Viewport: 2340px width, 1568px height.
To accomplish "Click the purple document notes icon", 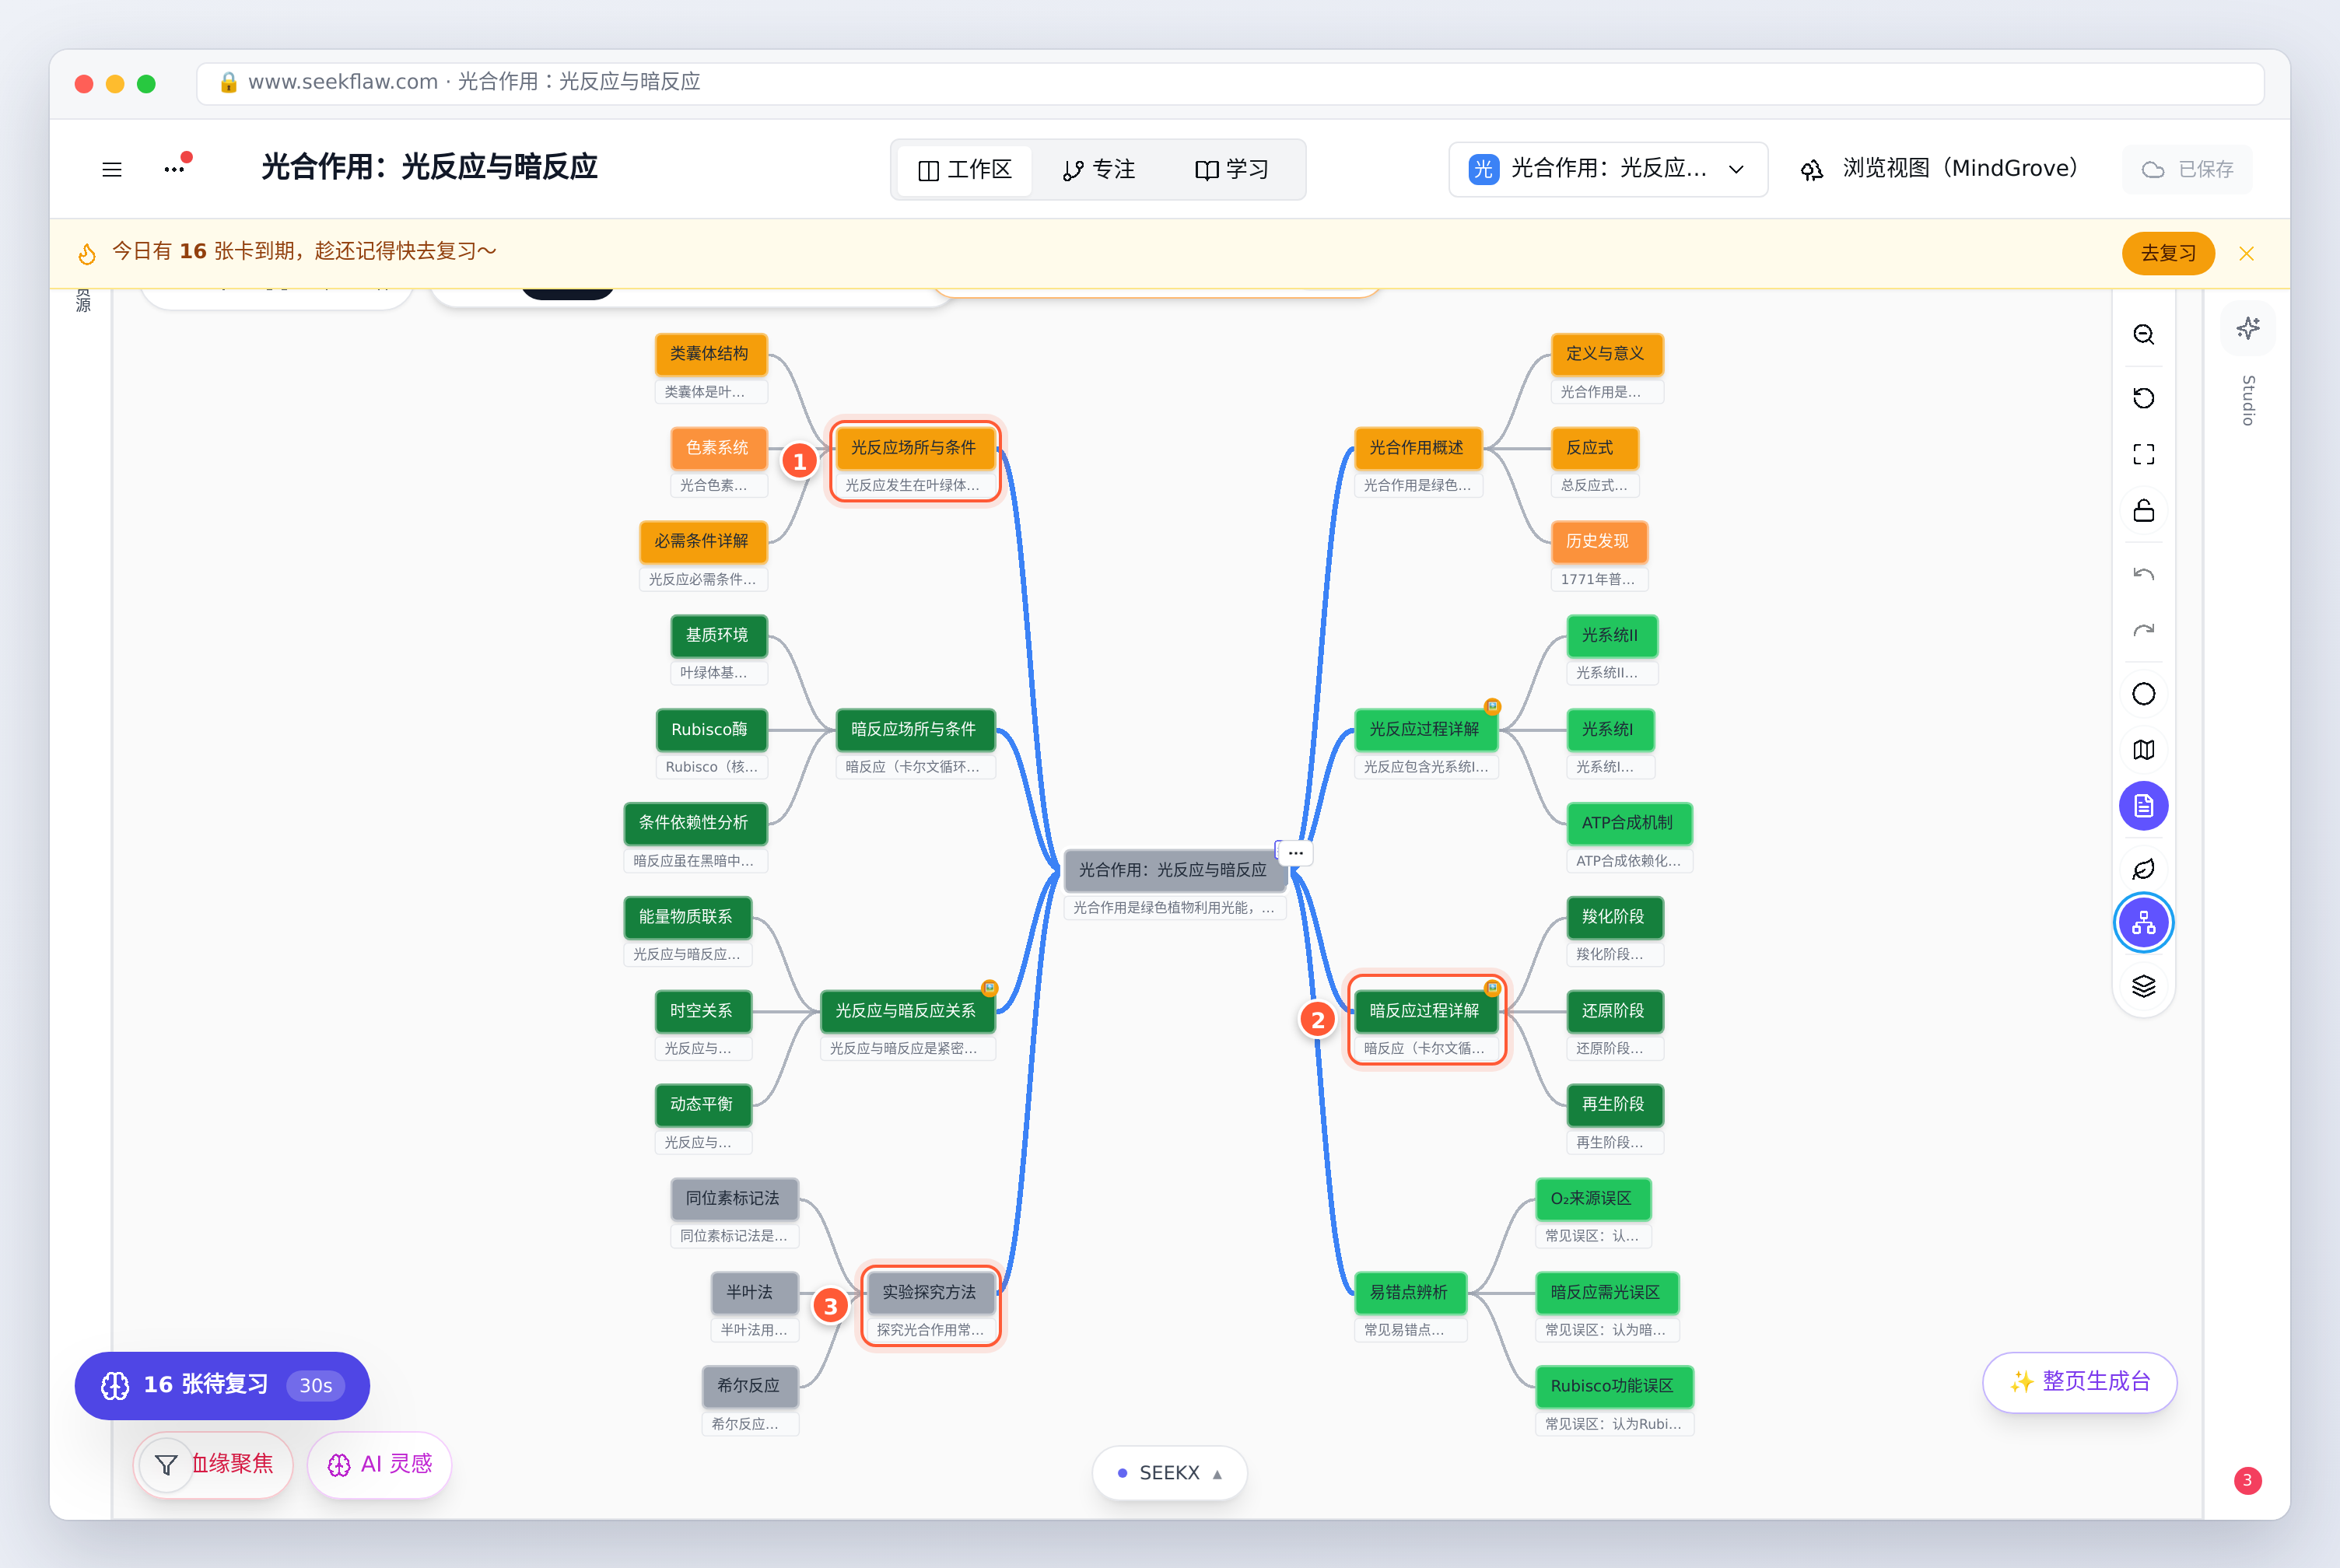I will click(2143, 806).
